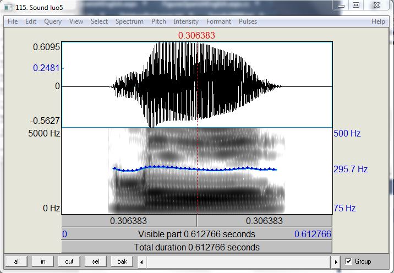Image resolution: width=394 pixels, height=273 pixels.
Task: Play right segment bar 0.306383
Action: (265, 221)
